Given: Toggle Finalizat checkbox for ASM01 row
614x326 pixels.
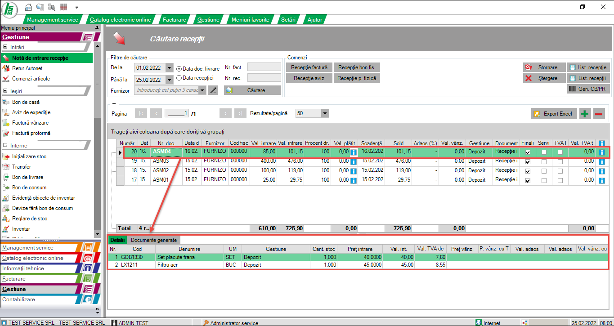Looking at the screenshot, I should pyautogui.click(x=528, y=181).
